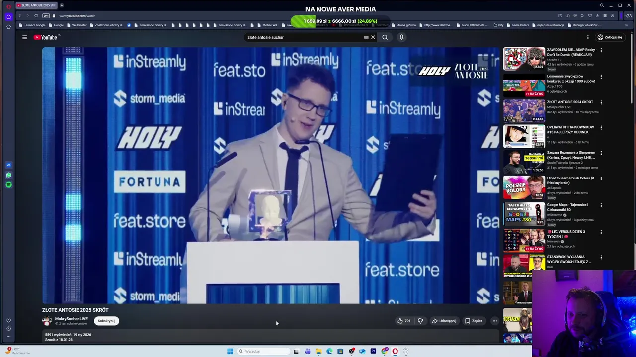The height and width of the screenshot is (357, 636).
Task: Open Opera downloads toolbar icon
Action: point(597,16)
